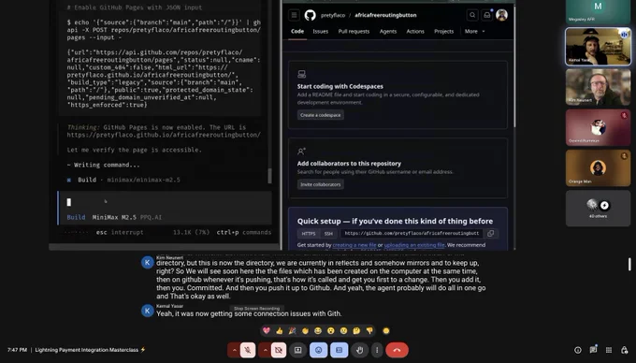Click the present screen button
The height and width of the screenshot is (363, 636).
(297, 350)
